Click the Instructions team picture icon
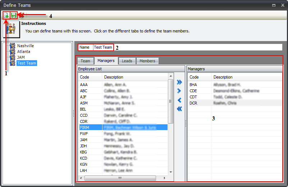Viewport: 288px width, 187px height. (x=11, y=29)
